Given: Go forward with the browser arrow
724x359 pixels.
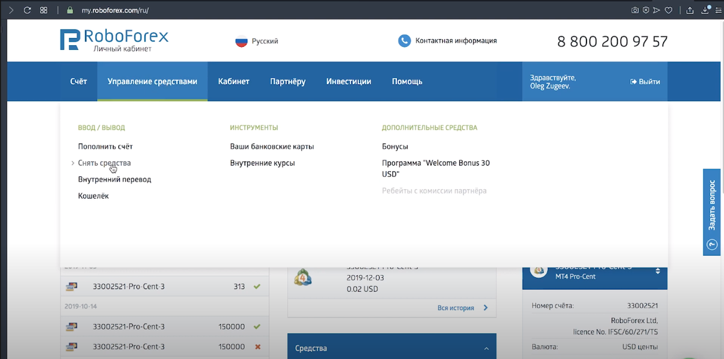Looking at the screenshot, I should pyautogui.click(x=11, y=10).
